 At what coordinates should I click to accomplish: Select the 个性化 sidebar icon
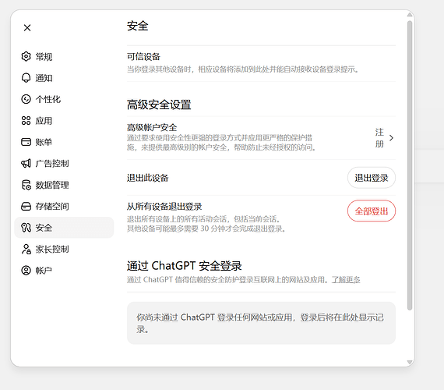[26, 99]
